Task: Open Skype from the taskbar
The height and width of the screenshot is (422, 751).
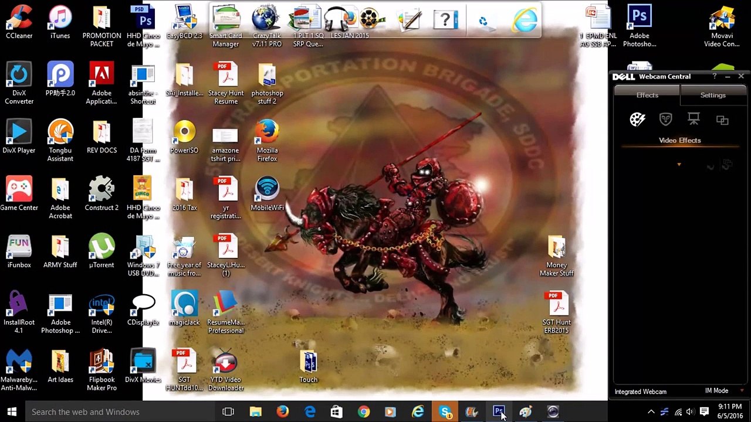Action: coord(445,411)
